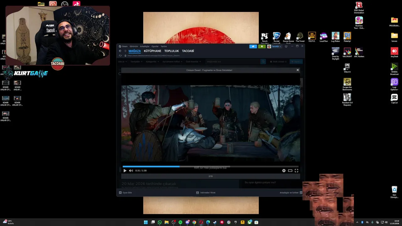Expand the TacoAbi account dropdown
The height and width of the screenshot is (226, 402).
tap(274, 46)
